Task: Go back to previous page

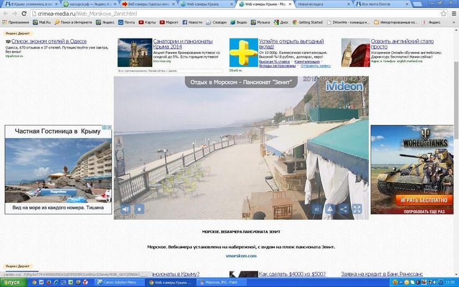Action: [x=6, y=14]
